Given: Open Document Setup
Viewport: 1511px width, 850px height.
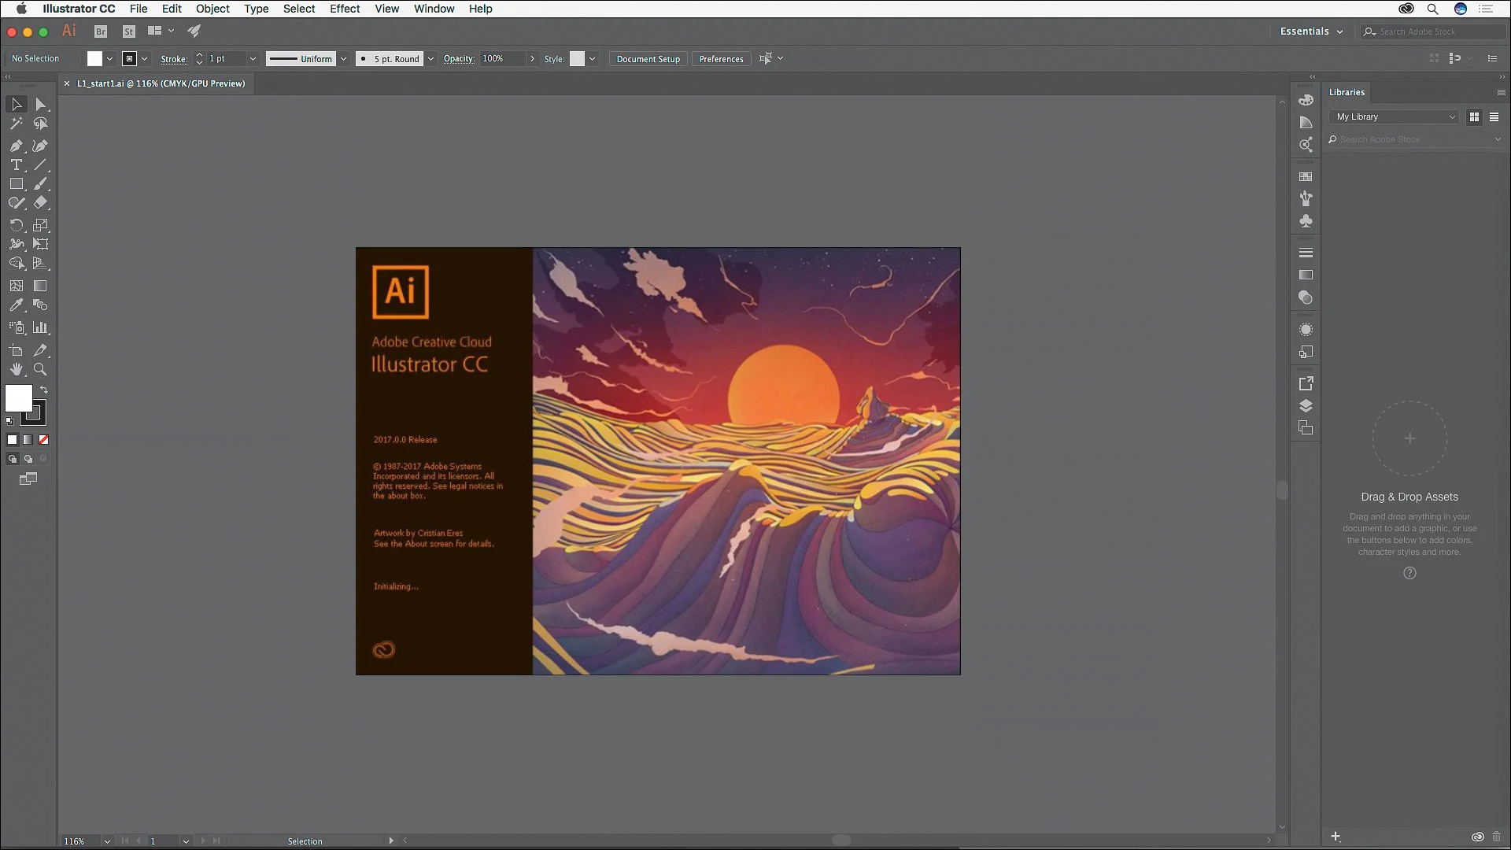Looking at the screenshot, I should point(647,58).
